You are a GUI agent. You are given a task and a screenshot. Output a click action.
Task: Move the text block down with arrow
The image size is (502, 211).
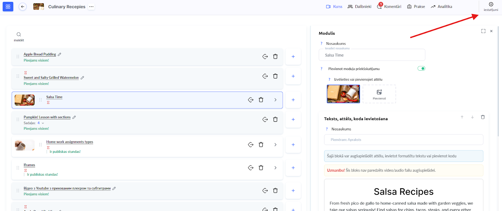pos(472,117)
